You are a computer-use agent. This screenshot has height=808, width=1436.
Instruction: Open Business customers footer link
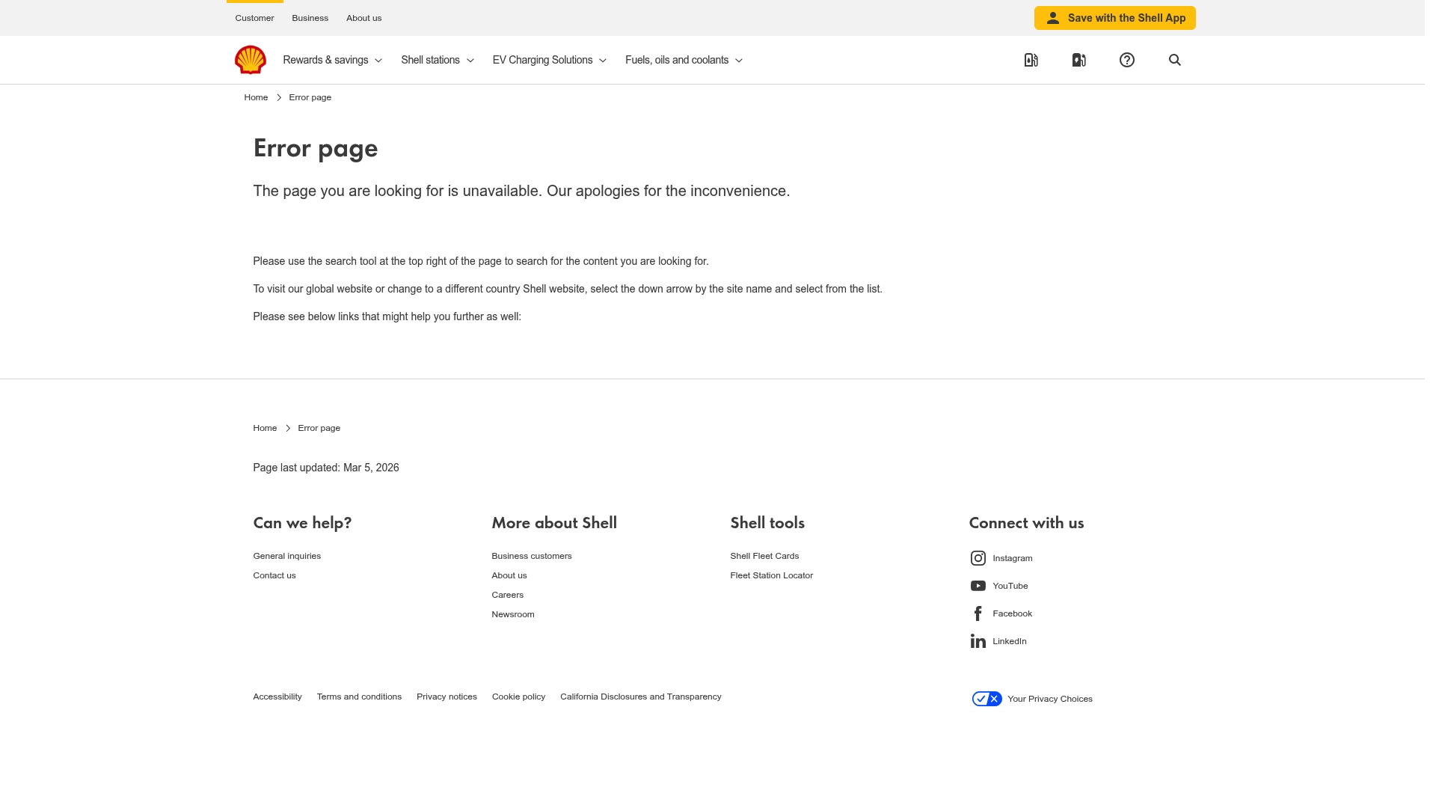coord(531,556)
